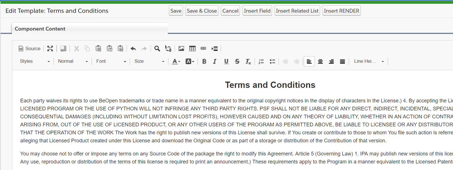Paste clipboard contents icon
This screenshot has height=170, width=453.
tap(99, 49)
